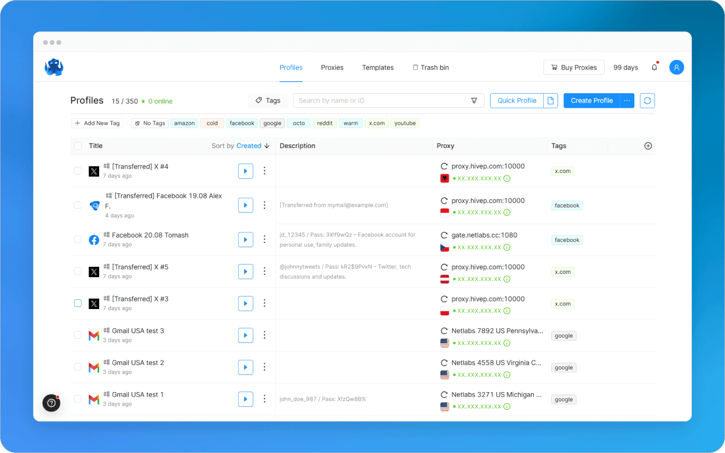725x453 pixels.
Task: Select the [Transferred] X #5 checkbox
Action: pyautogui.click(x=78, y=271)
